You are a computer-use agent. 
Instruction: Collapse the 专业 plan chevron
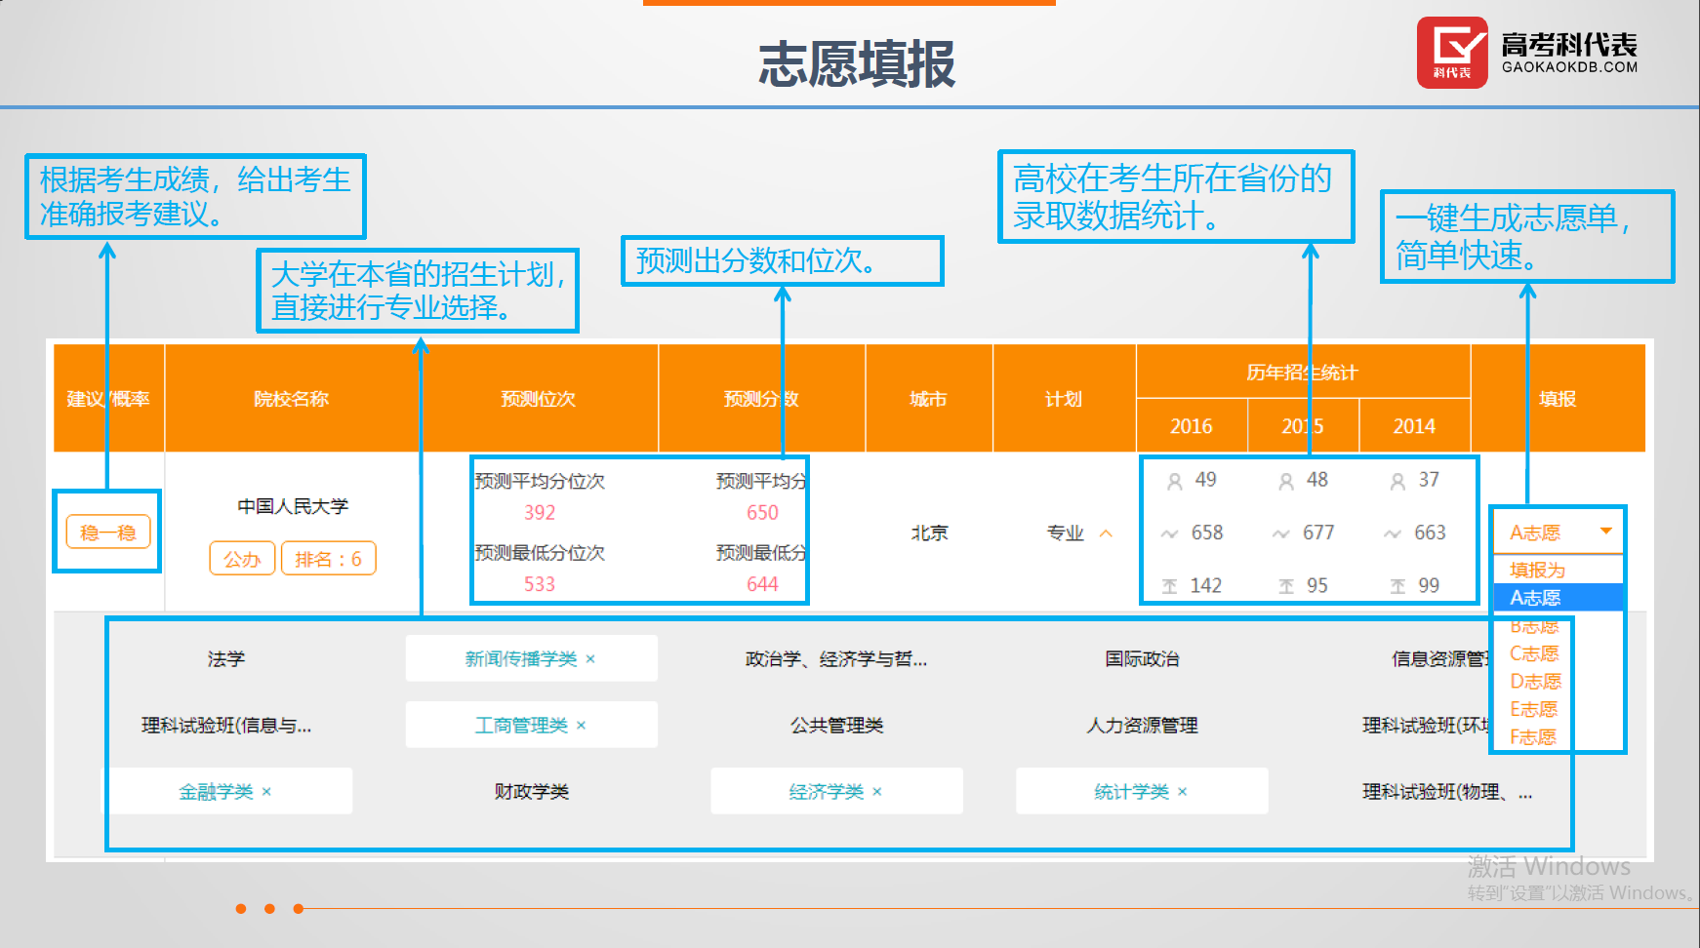pyautogui.click(x=1106, y=533)
